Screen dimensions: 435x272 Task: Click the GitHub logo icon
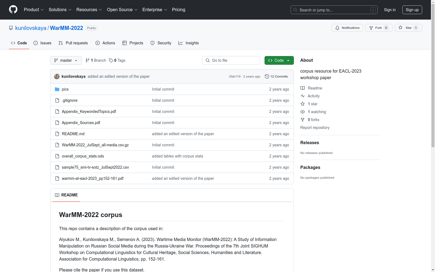click(x=13, y=10)
